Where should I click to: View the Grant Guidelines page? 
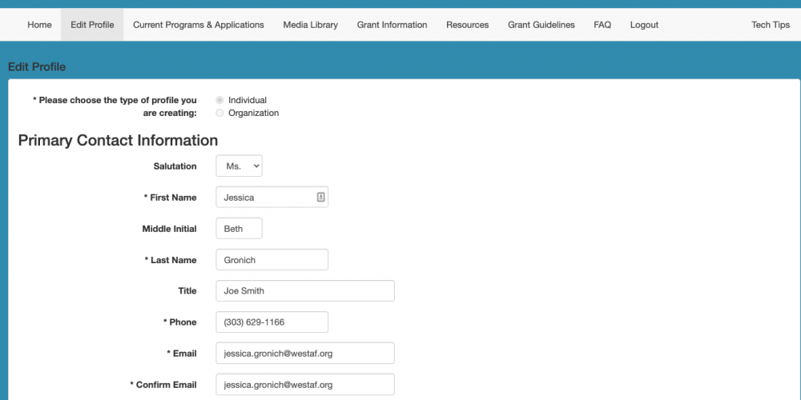541,25
